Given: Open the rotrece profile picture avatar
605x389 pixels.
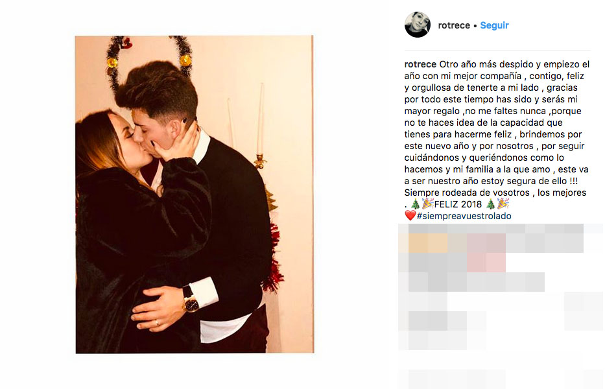Looking at the screenshot, I should coord(418,25).
